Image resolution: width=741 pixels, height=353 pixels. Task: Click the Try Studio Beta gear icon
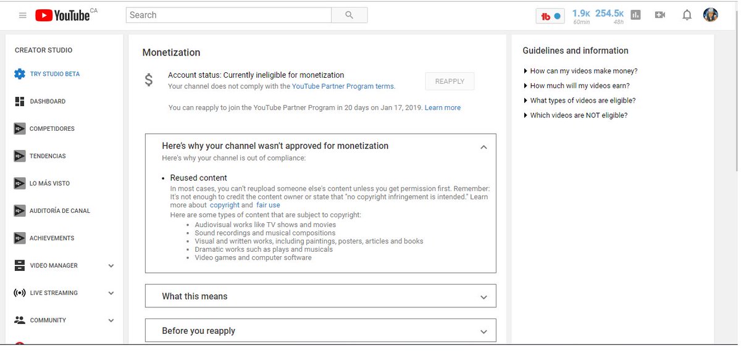(19, 74)
